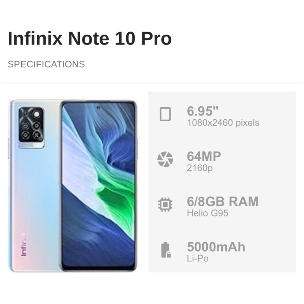Click the display size screen icon
Screen dimensions: 304x304
point(165,114)
